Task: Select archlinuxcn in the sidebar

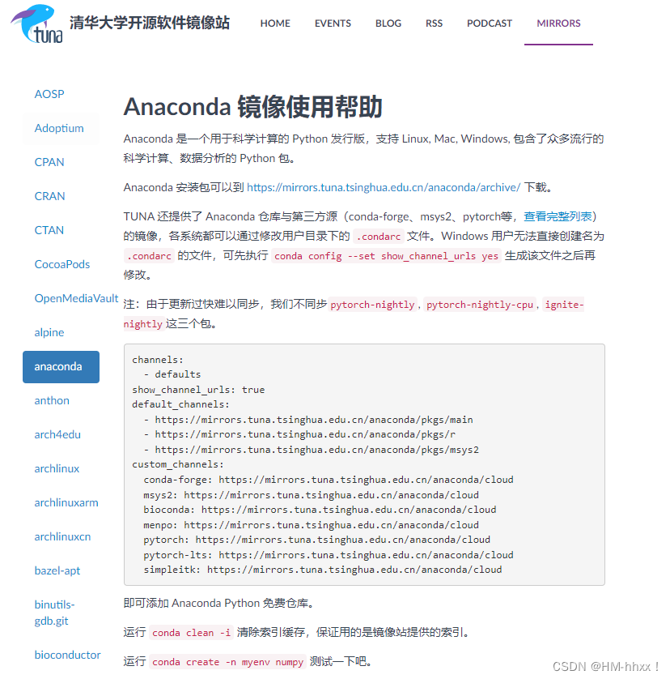Action: 63,536
